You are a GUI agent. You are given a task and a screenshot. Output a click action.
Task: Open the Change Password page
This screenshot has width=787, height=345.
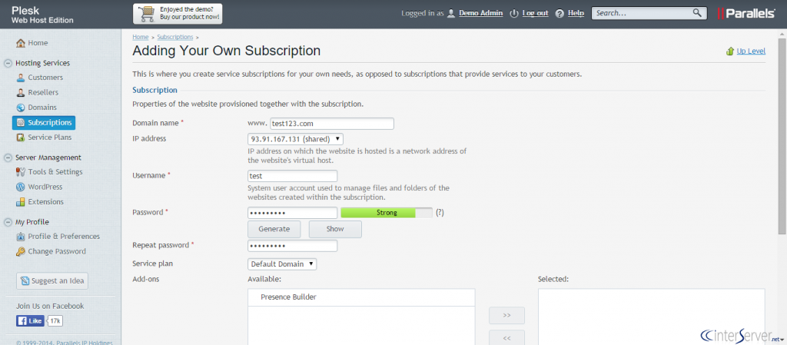(57, 252)
